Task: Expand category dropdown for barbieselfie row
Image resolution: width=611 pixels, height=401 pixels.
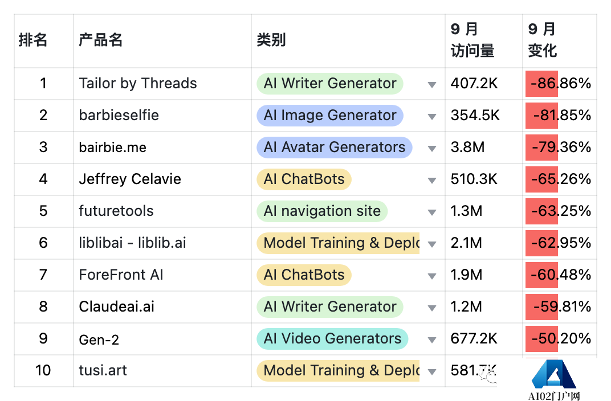Action: [431, 117]
